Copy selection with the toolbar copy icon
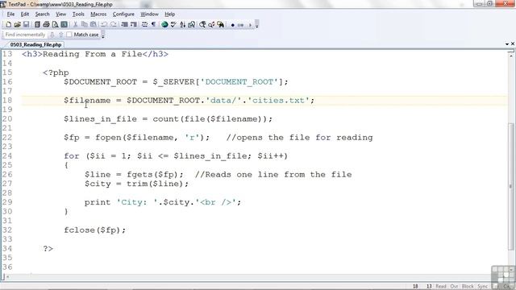Image resolution: width=516 pixels, height=290 pixels. pyautogui.click(x=84, y=25)
